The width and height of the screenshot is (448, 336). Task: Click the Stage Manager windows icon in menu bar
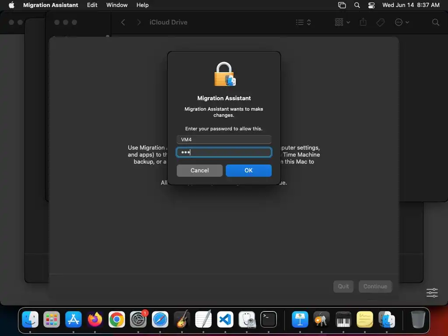[x=342, y=5]
